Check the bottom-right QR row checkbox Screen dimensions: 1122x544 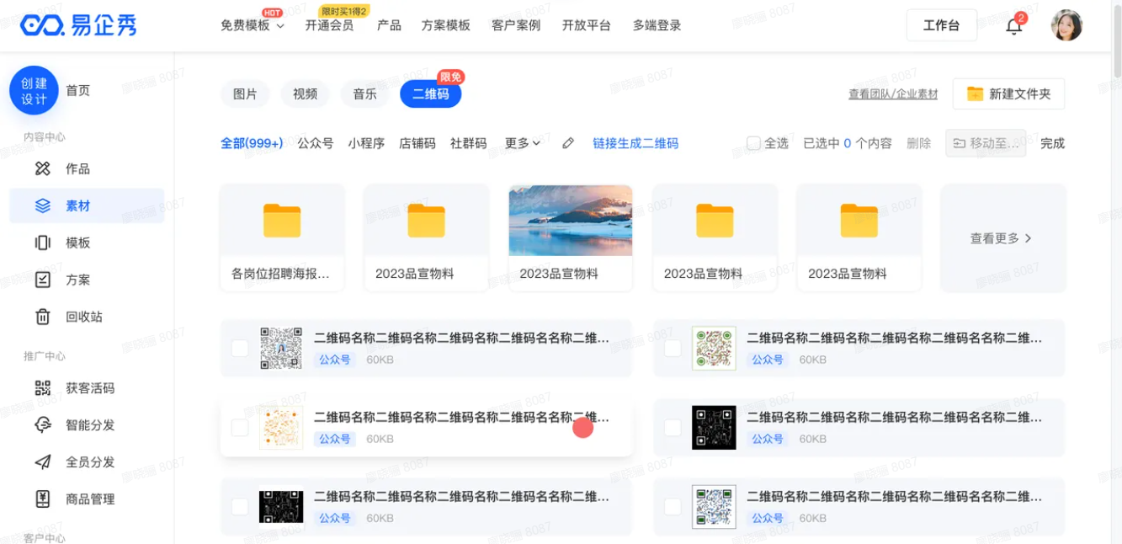(673, 506)
